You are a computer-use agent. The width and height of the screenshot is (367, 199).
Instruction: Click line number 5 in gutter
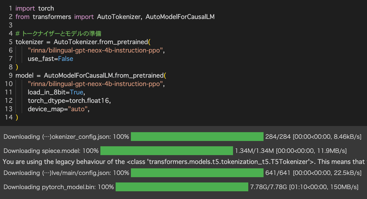(x=11, y=42)
